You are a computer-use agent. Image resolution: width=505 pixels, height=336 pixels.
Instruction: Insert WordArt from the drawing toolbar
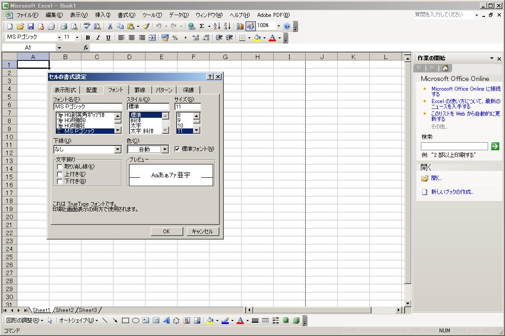(166, 320)
